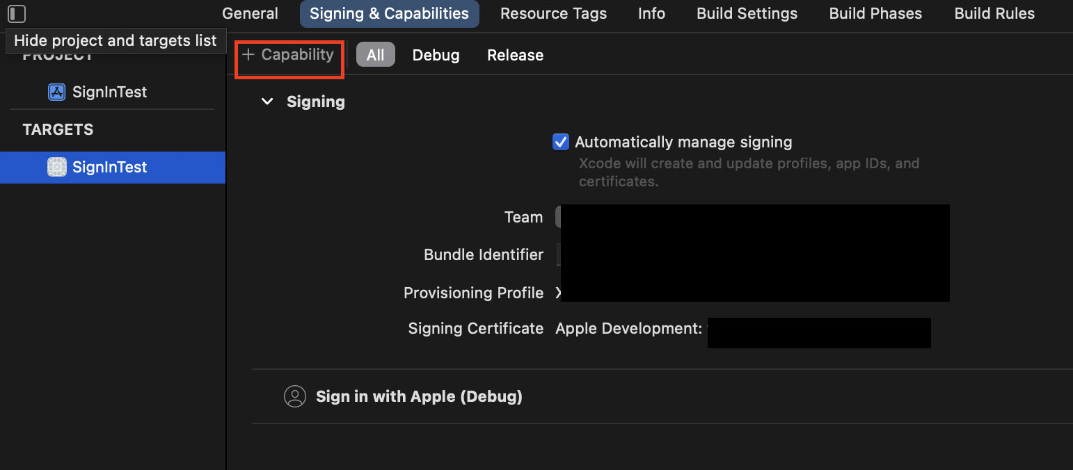Collapse the Signing section chevron
1073x470 pixels.
coord(267,102)
